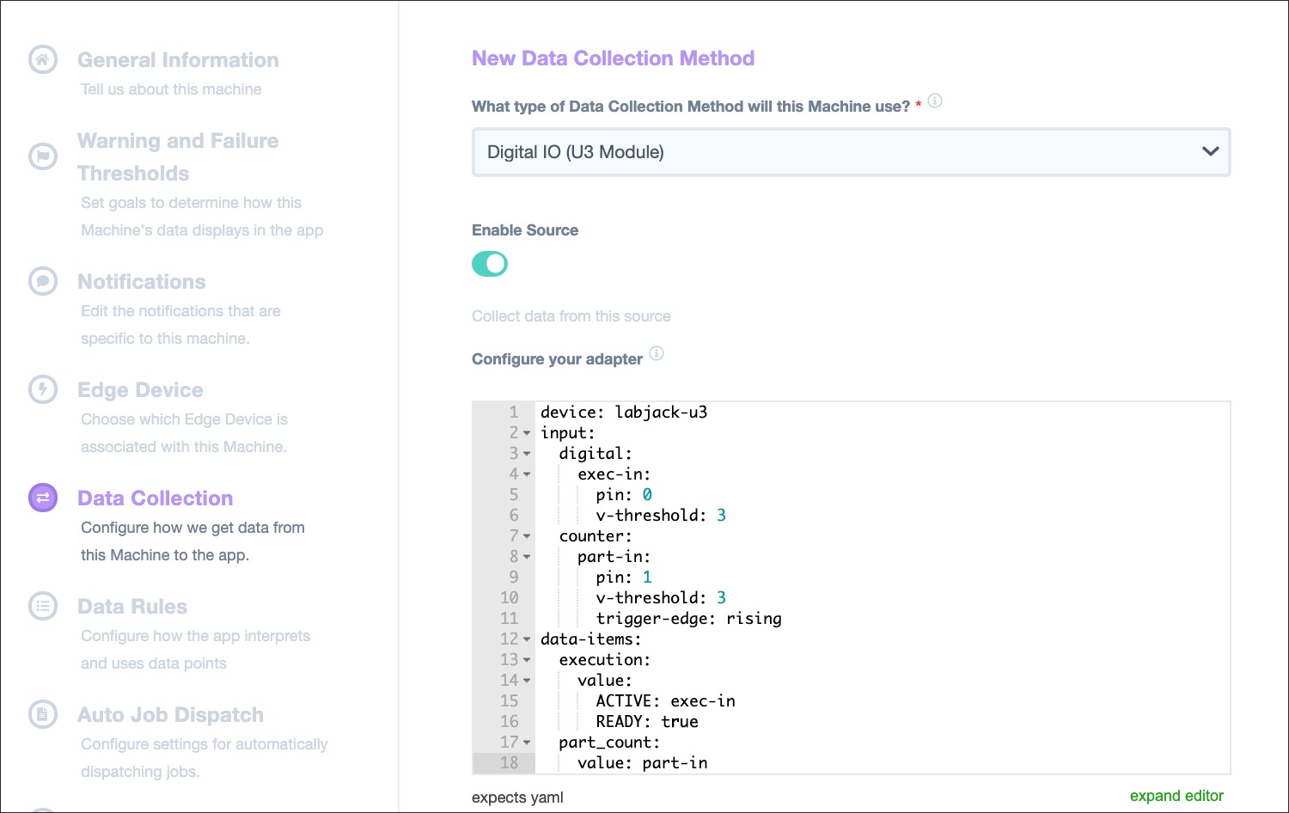Collapse part_count: block at line 17

[x=527, y=743]
